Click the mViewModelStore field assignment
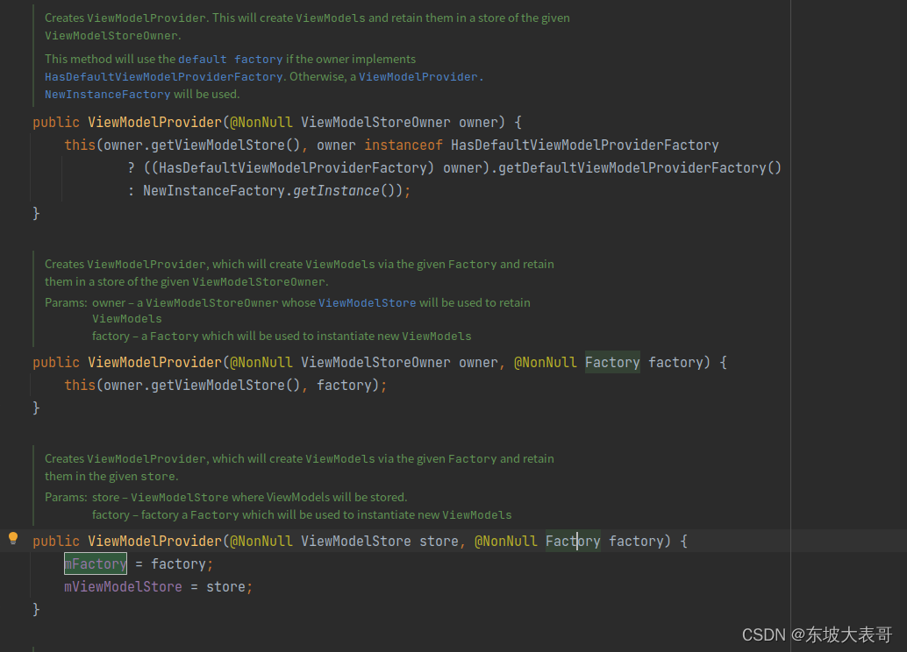Image resolution: width=907 pixels, height=652 pixels. tap(123, 587)
